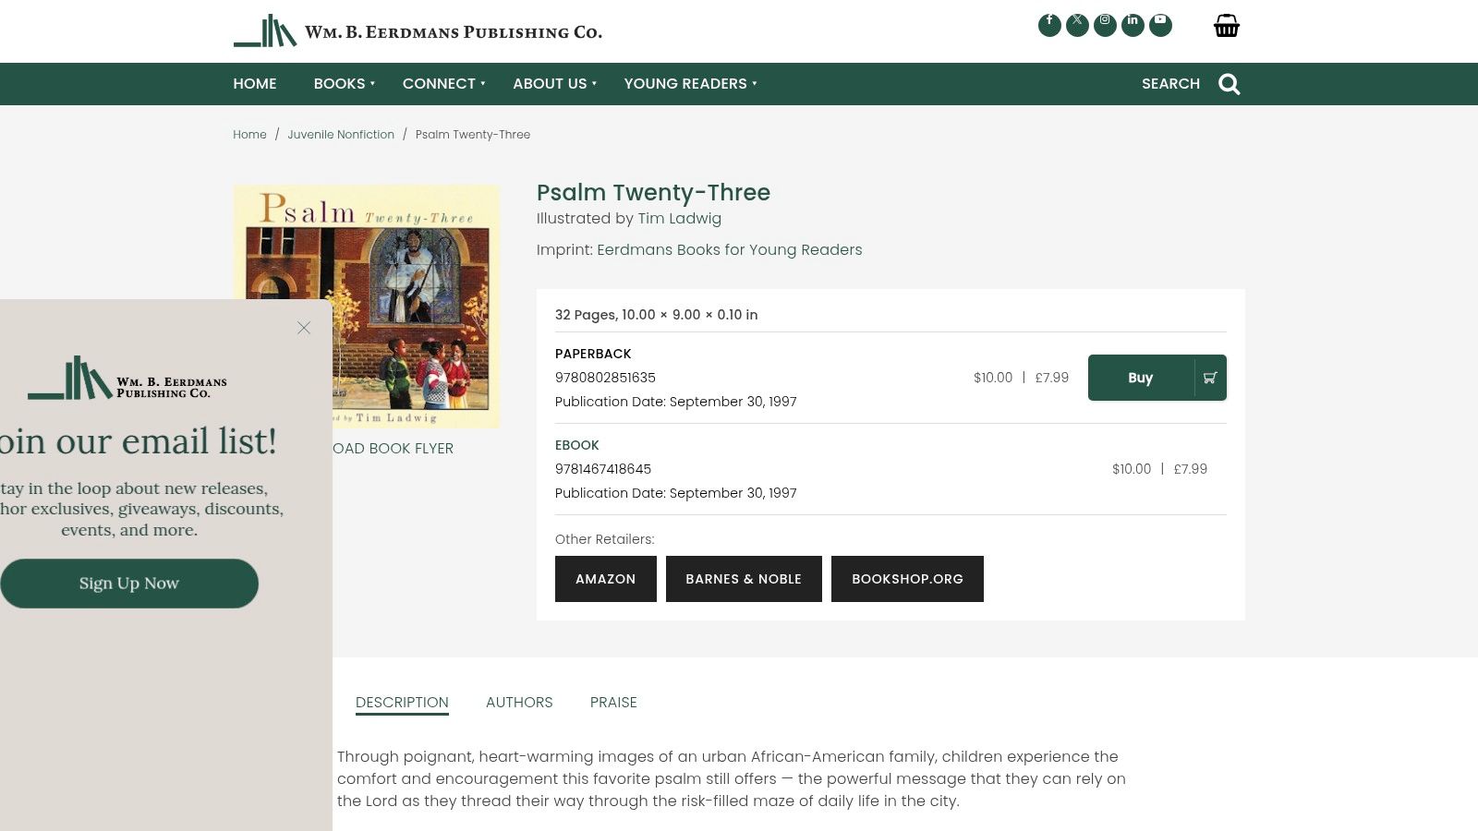Expand the About Us dropdown menu
1478x831 pixels.
pyautogui.click(x=554, y=84)
